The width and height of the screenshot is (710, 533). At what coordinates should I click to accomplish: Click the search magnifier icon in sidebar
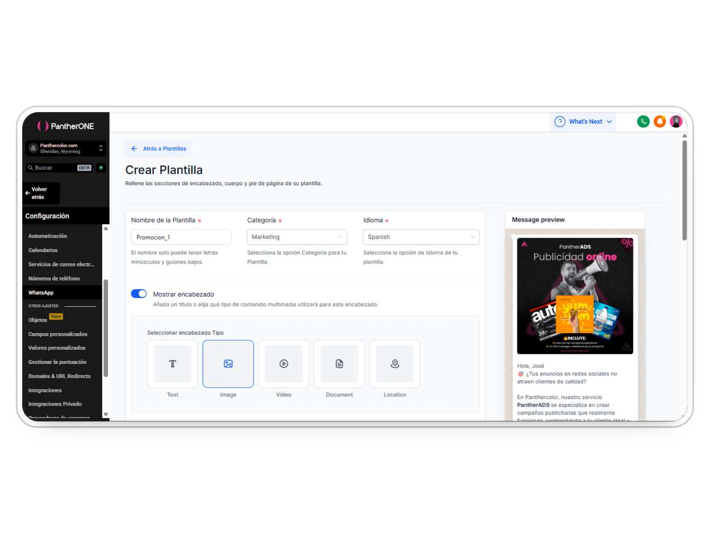click(x=31, y=168)
